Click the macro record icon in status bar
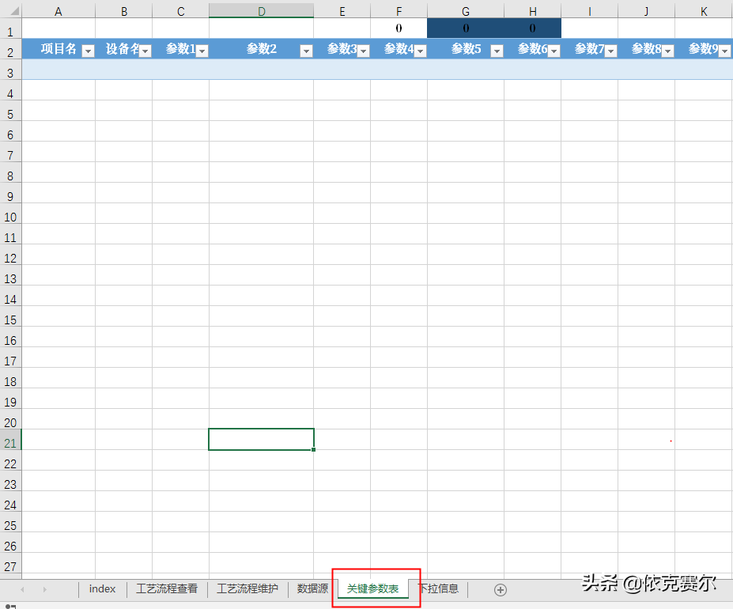This screenshot has width=733, height=609. [10, 606]
